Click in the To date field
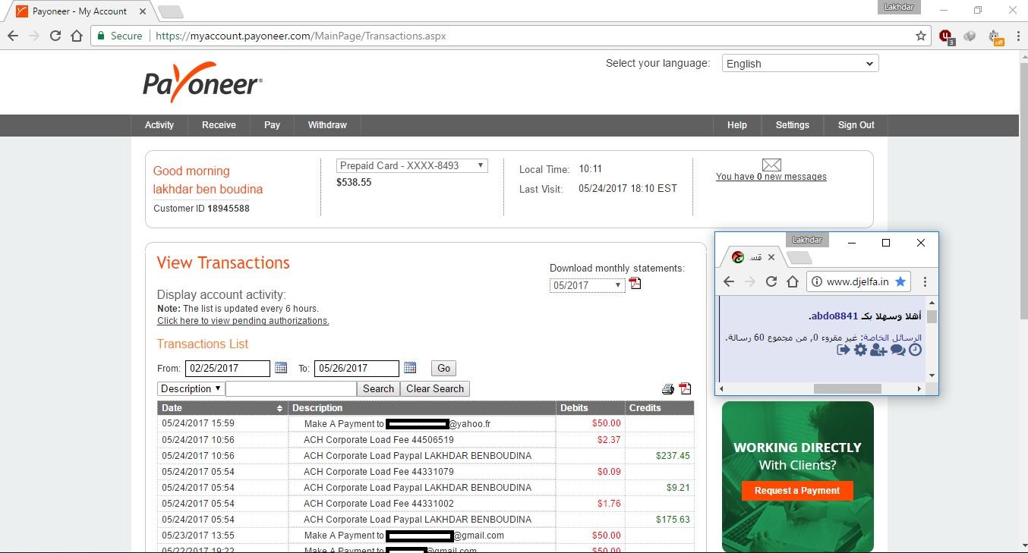Screen dimensions: 1028x553 (x=357, y=368)
